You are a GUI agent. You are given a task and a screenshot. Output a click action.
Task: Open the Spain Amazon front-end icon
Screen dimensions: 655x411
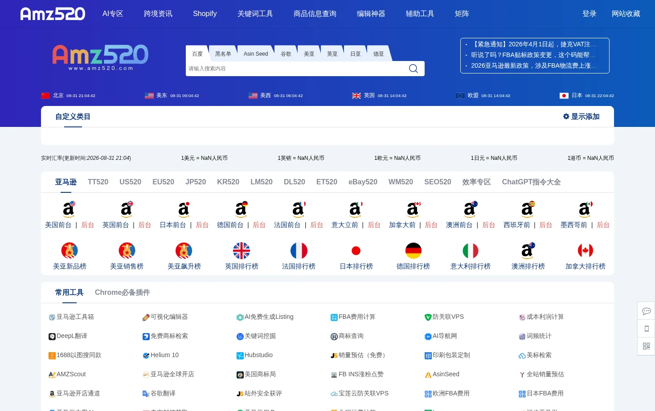click(x=528, y=209)
